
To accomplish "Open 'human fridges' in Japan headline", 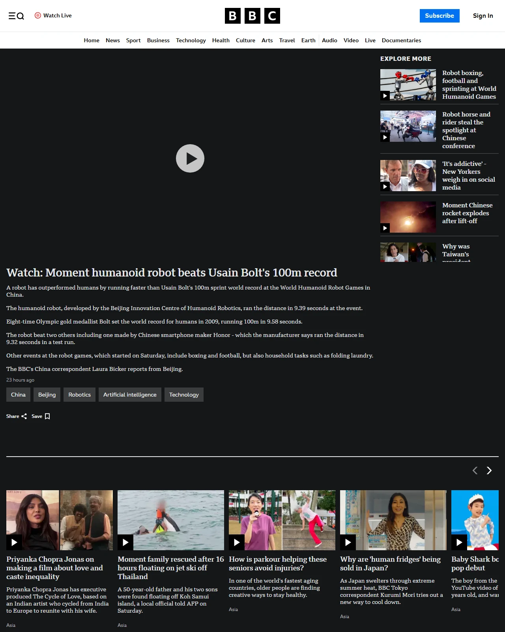I will [391, 563].
